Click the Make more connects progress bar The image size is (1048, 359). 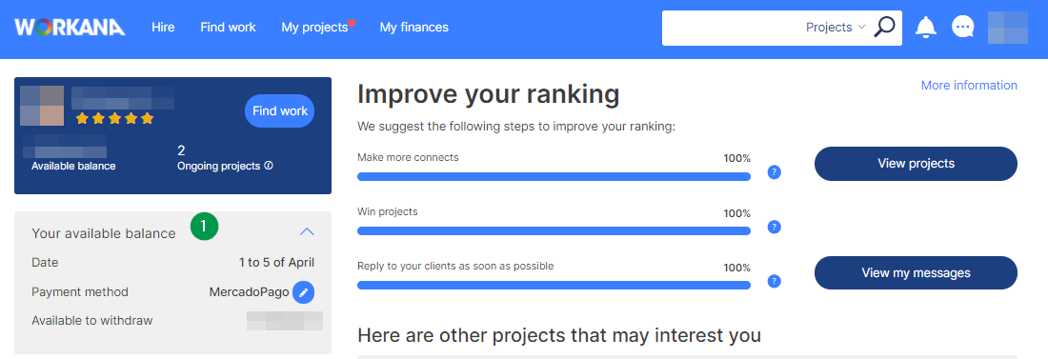(x=554, y=176)
